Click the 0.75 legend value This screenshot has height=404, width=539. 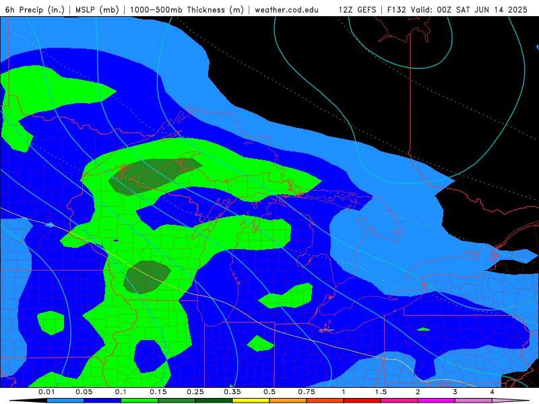point(307,392)
